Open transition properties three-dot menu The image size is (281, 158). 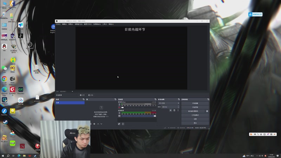click(178, 110)
